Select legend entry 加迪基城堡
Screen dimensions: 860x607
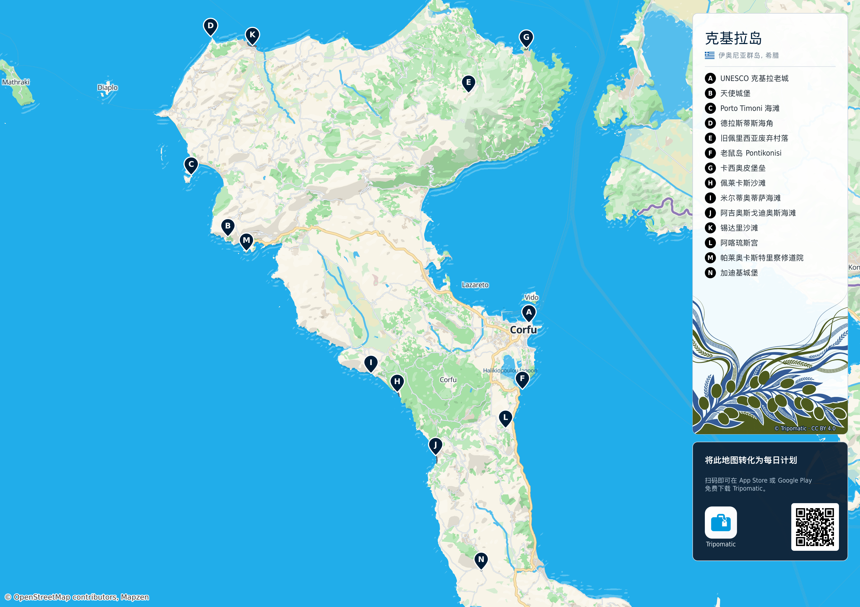(x=739, y=272)
